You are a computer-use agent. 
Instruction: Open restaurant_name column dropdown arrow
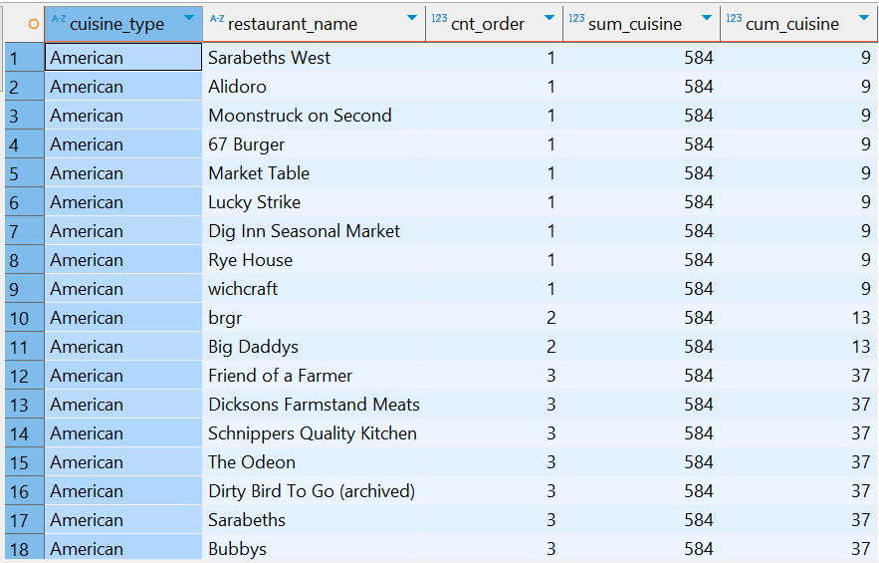point(412,18)
